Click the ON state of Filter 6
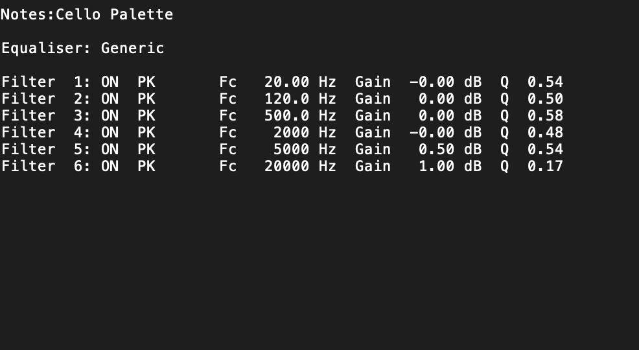Screen dimensions: 639x350 (110, 166)
